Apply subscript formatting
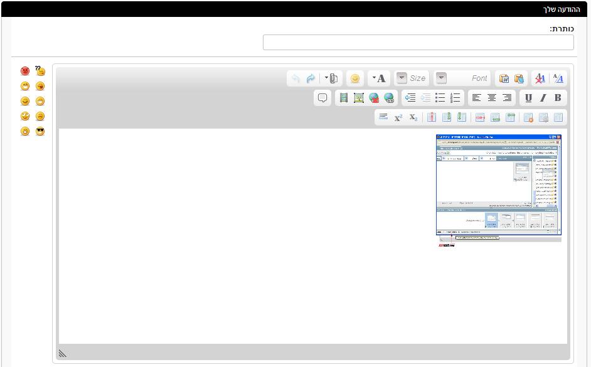Image resolution: width=591 pixels, height=367 pixels. click(x=413, y=117)
